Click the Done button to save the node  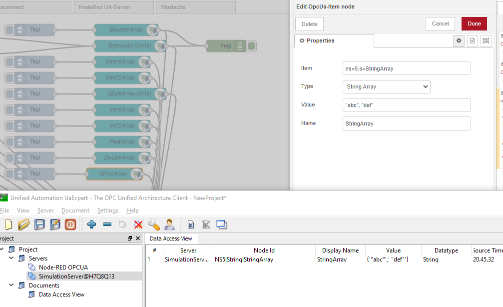pos(474,23)
